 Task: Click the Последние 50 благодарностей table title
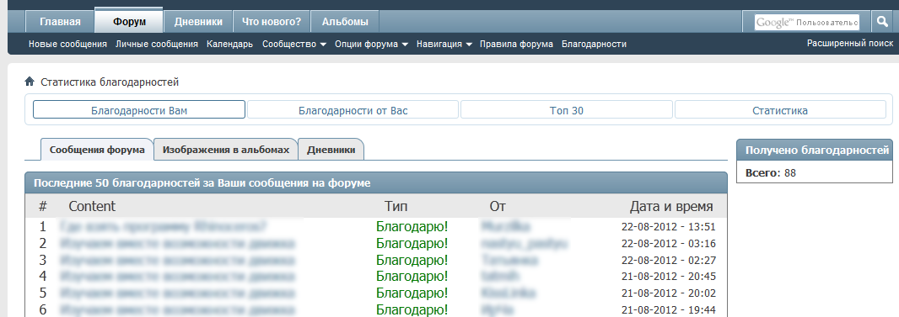pos(202,183)
